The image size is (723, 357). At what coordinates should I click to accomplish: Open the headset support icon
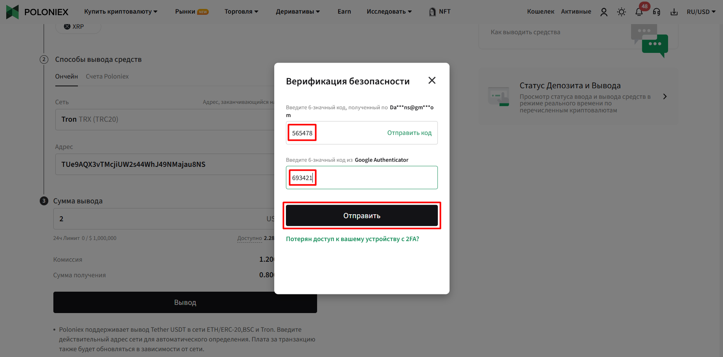pyautogui.click(x=657, y=12)
